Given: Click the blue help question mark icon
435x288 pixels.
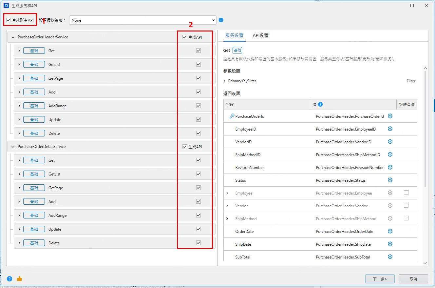Looking at the screenshot, I should tap(9, 279).
